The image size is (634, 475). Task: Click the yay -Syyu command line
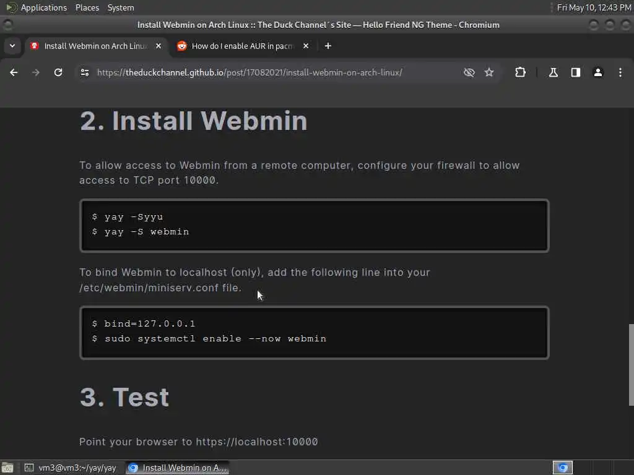128,217
